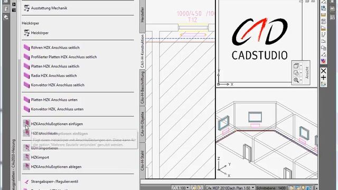
Task: Click the light bulb icon in status bar
Action: pos(304,188)
